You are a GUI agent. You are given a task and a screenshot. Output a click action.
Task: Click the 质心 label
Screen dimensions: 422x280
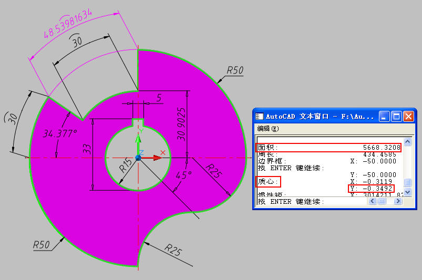click(x=268, y=182)
